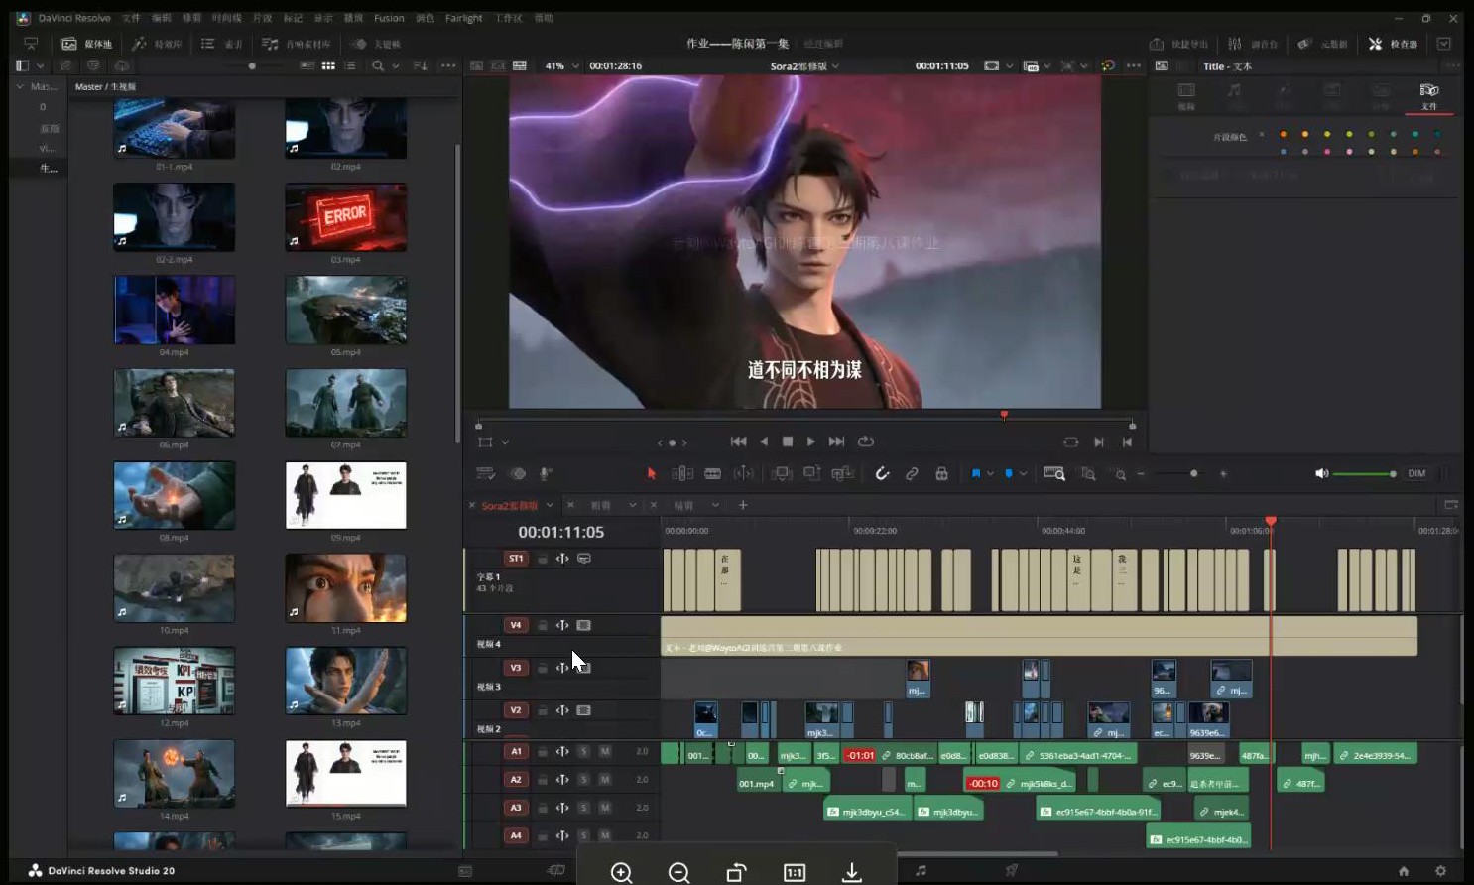Switch media pool to thumbnail view

(328, 65)
